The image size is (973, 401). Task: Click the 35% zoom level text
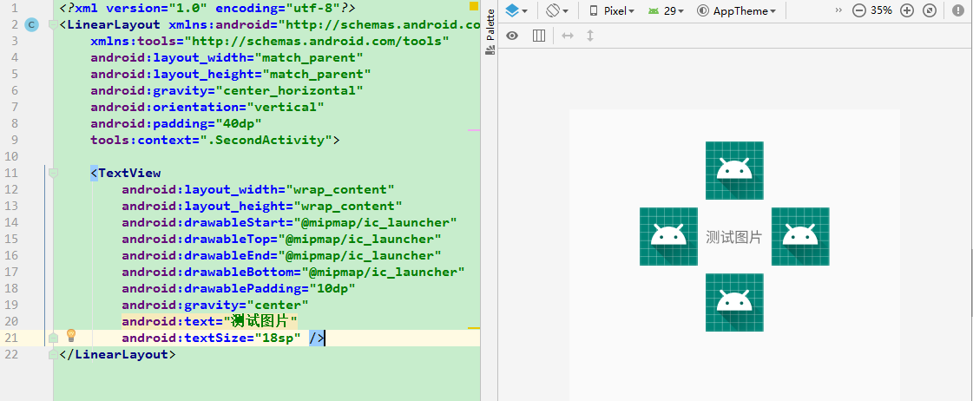[881, 10]
